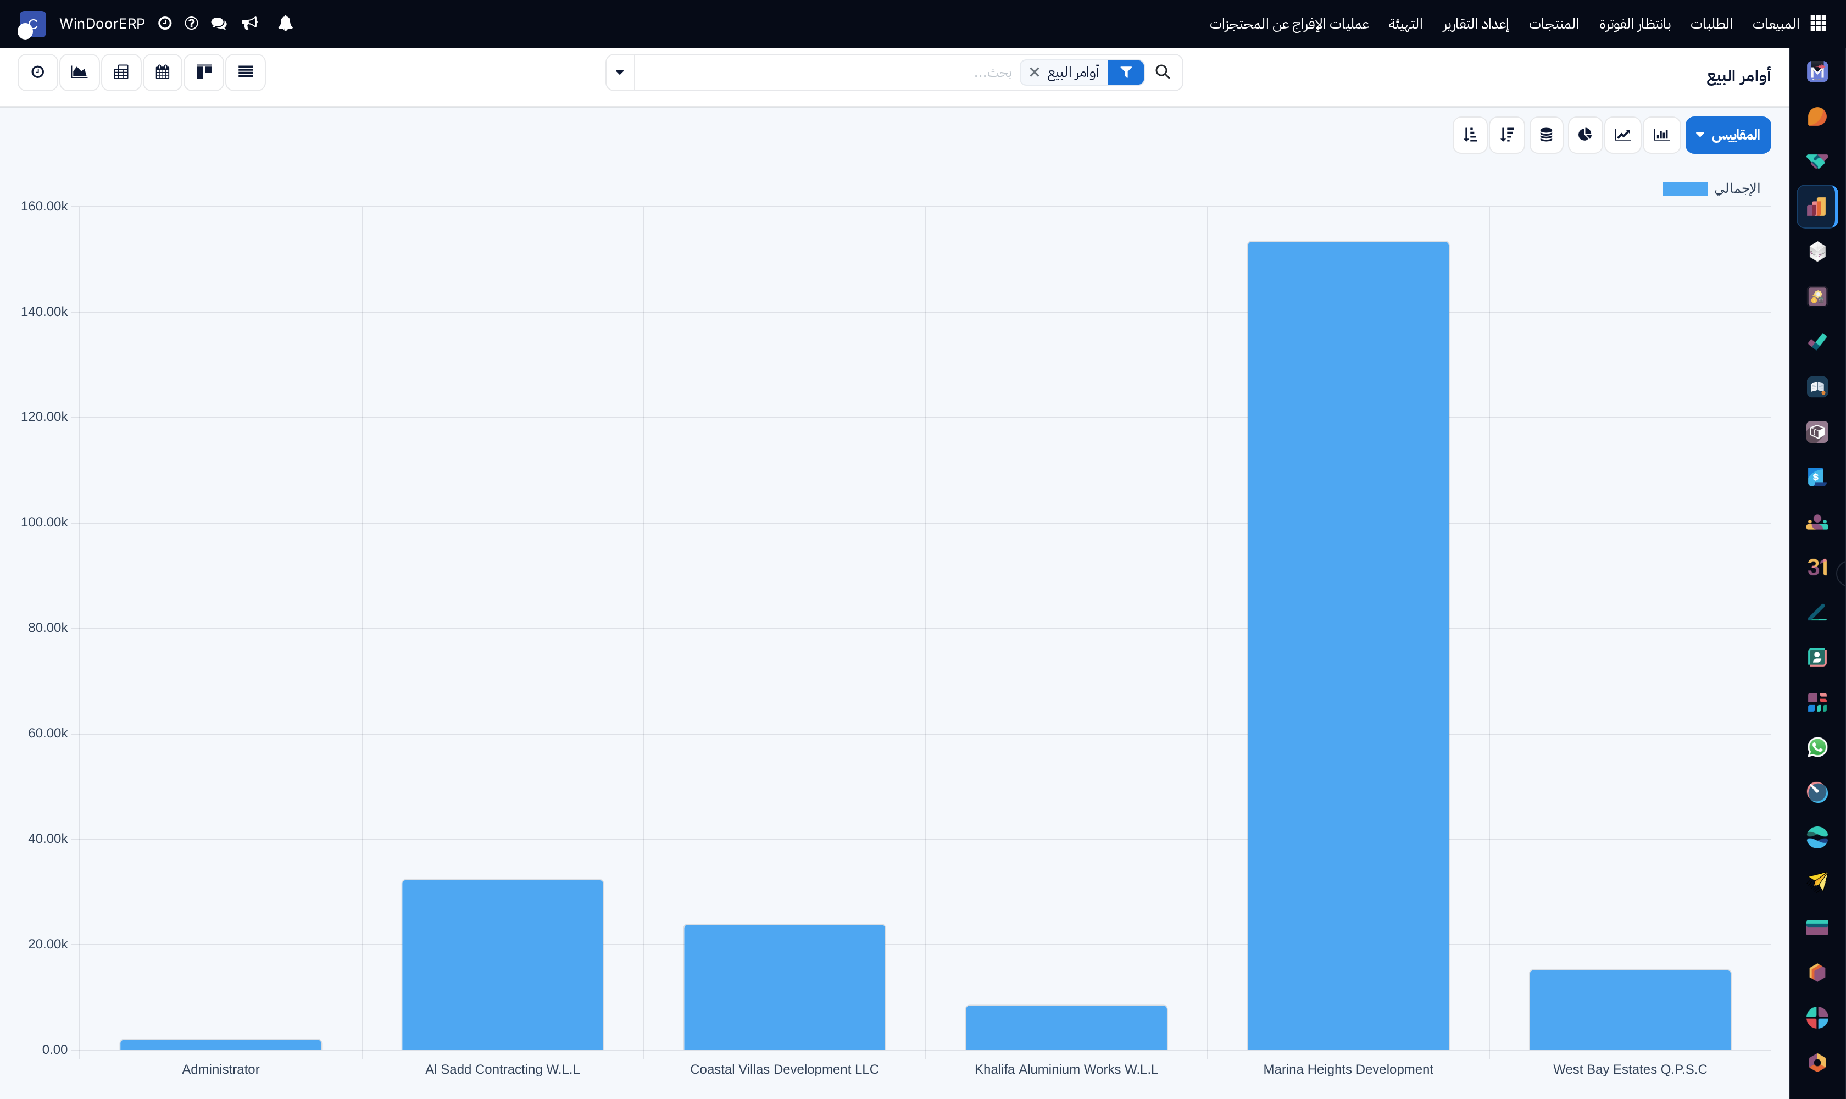Open the handshake CRM sidebar app

pos(1817,162)
